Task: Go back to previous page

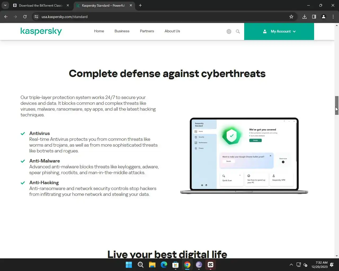Action: click(6, 17)
